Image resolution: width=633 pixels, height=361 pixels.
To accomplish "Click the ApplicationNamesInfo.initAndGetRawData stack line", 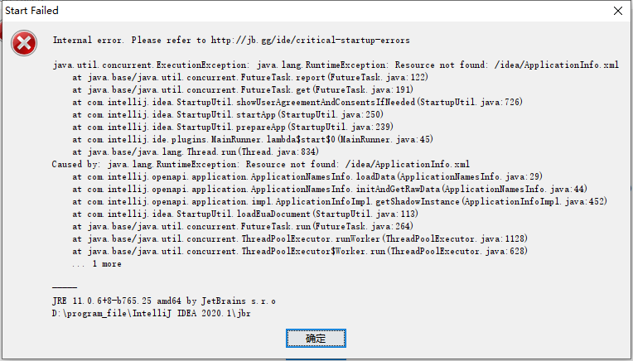I will (x=330, y=190).
